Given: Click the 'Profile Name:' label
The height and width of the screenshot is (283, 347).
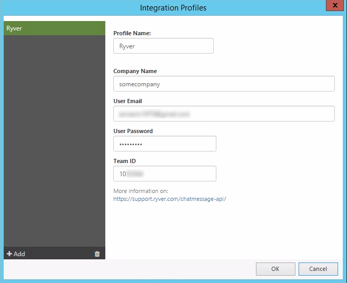Looking at the screenshot, I should tap(132, 33).
